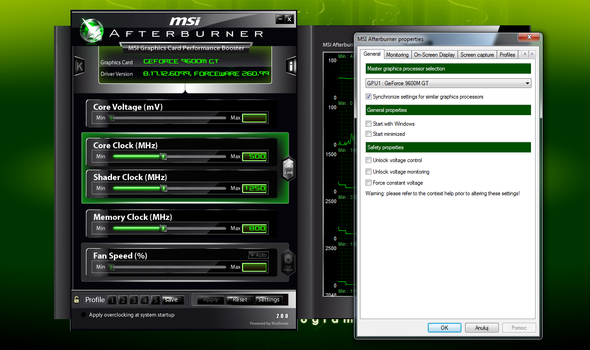Click the Core Clock slider handle
This screenshot has height=350, width=590.
[163, 157]
